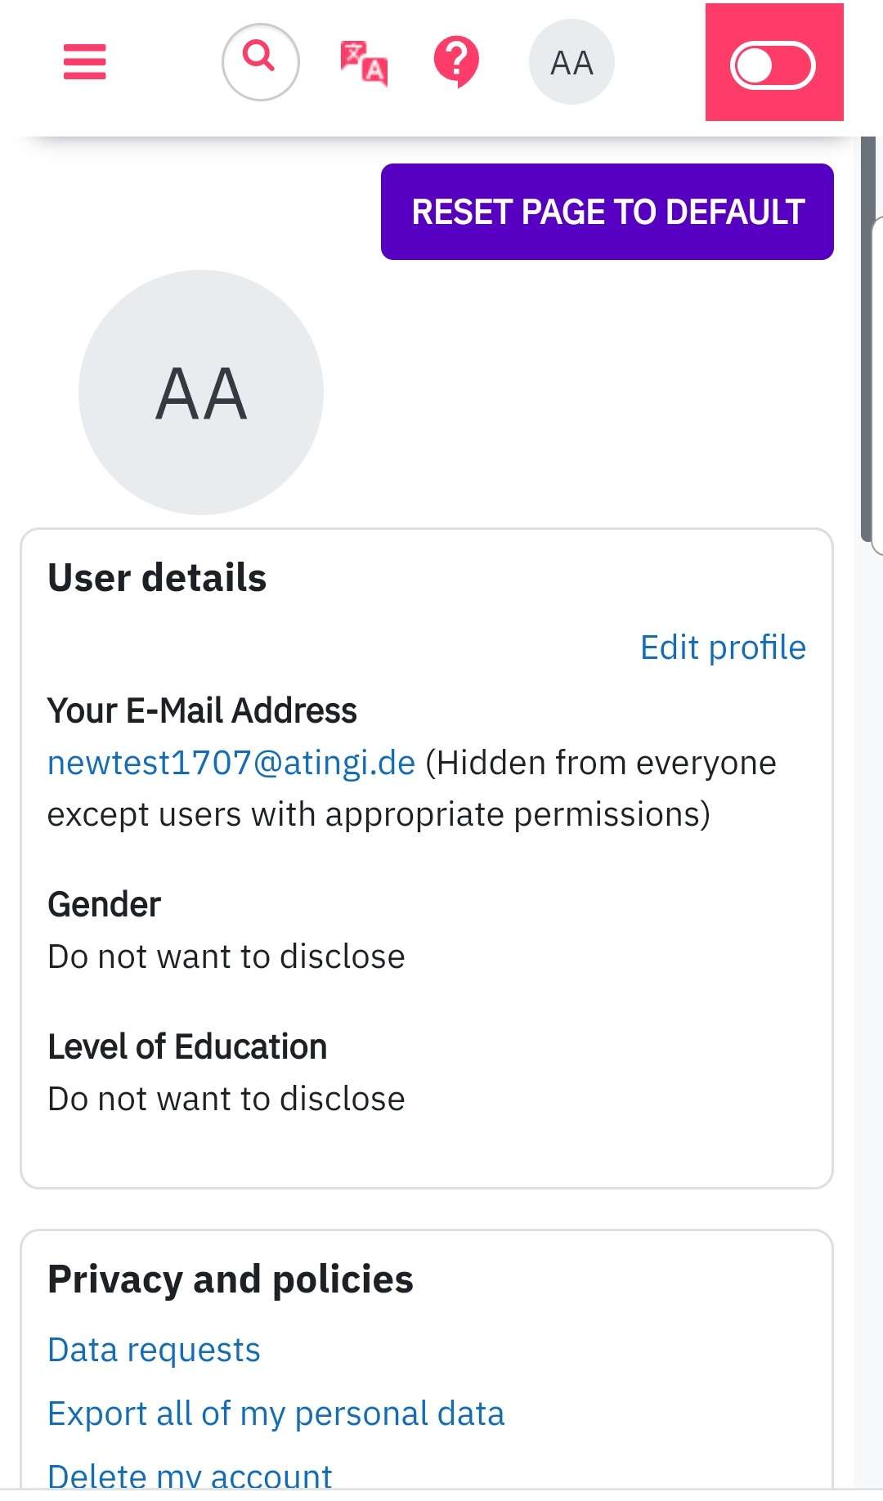883x1501 pixels.
Task: Select the Gender field label
Action: [104, 905]
